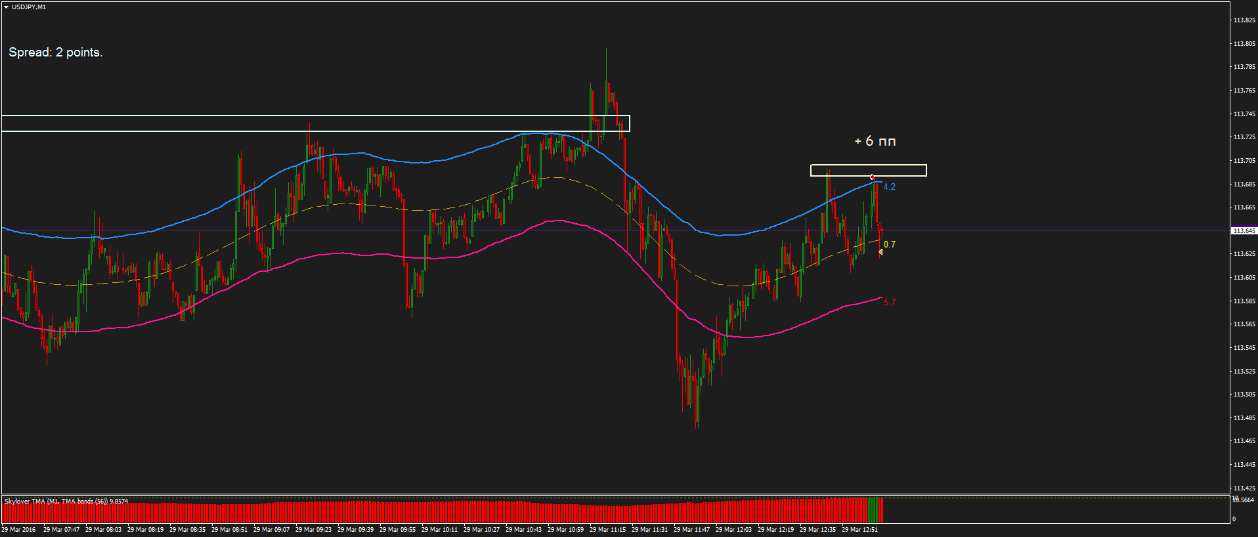The width and height of the screenshot is (1258, 537).
Task: Select the Skylover TMA indicator label
Action: [66, 502]
